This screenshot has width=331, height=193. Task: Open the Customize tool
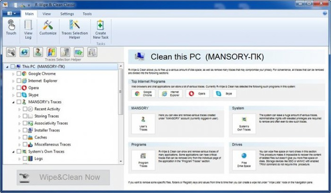point(48,27)
